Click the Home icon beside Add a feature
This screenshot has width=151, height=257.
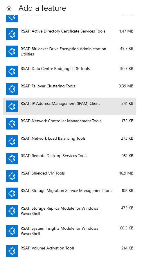tap(9, 8)
